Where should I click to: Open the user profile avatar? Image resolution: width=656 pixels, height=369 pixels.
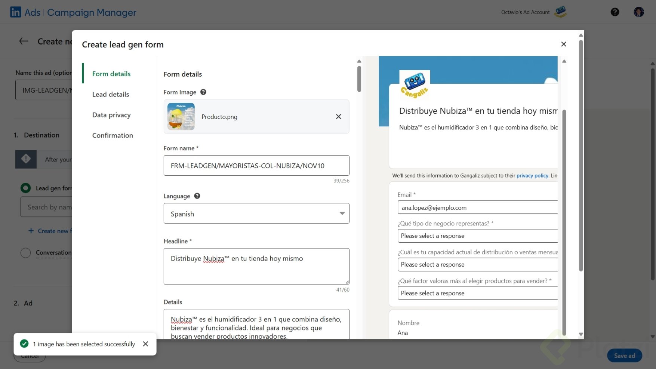(639, 12)
